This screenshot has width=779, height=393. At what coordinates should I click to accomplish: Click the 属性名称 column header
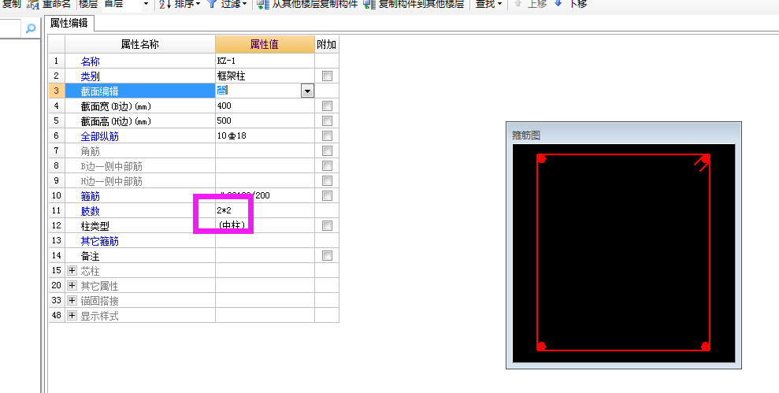(x=140, y=44)
